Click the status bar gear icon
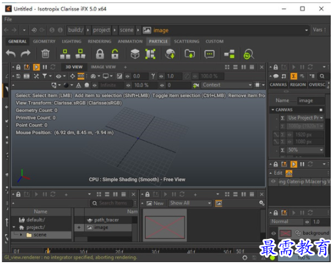This screenshot has width=335, height=267. click(245, 258)
